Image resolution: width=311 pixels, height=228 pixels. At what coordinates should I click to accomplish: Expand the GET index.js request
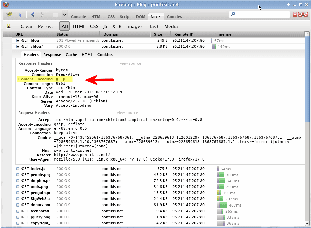click(18, 169)
